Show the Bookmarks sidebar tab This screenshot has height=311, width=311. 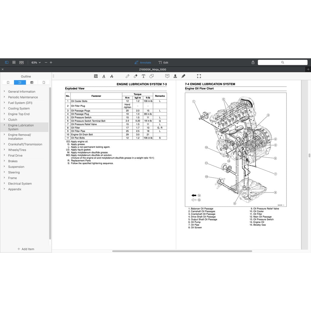click(8, 82)
